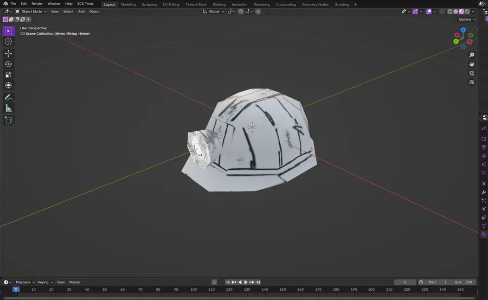Viewport: 488px width, 300px height.
Task: Open the pivot point dropdown
Action: (231, 11)
